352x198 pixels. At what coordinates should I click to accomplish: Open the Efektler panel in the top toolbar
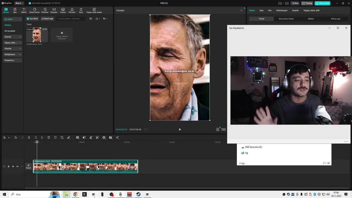pyautogui.click(x=45, y=10)
